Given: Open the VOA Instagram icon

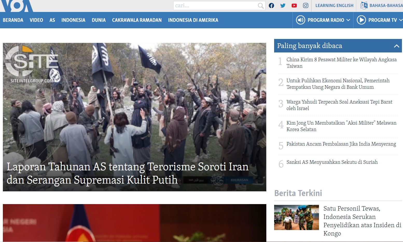Looking at the screenshot, I should point(305,5).
